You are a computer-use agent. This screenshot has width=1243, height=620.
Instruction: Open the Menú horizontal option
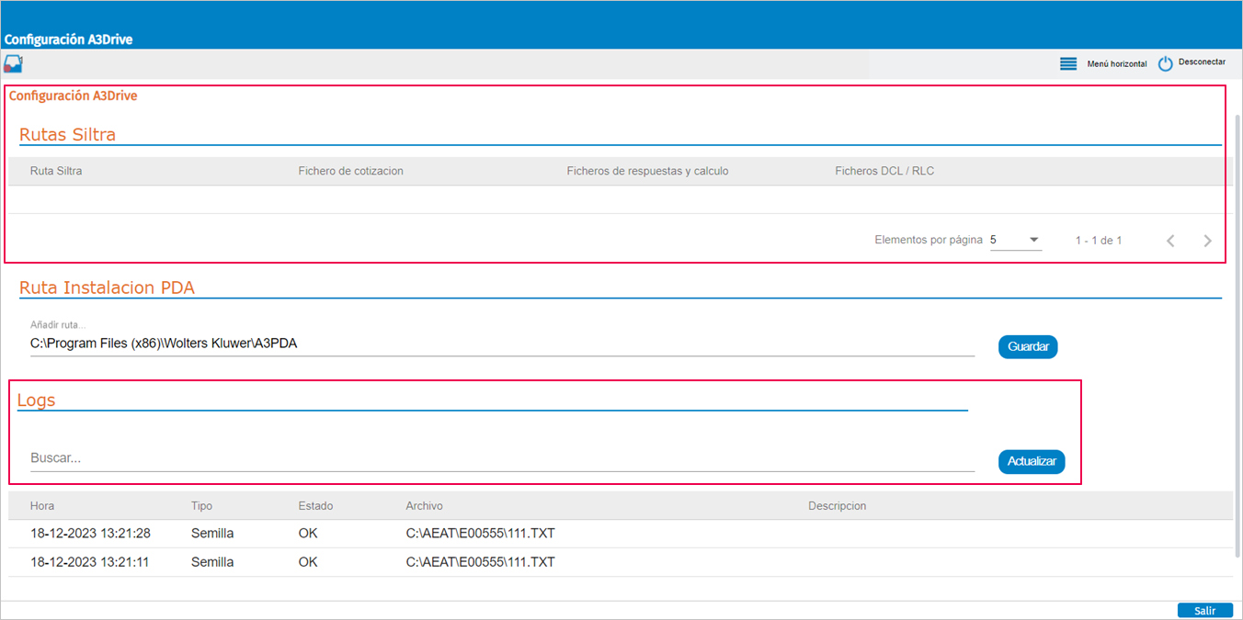pyautogui.click(x=1117, y=64)
